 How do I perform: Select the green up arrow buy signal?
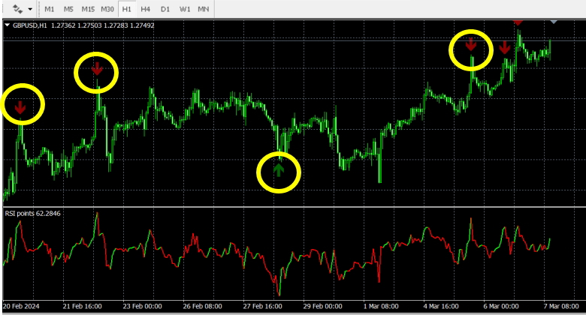279,169
